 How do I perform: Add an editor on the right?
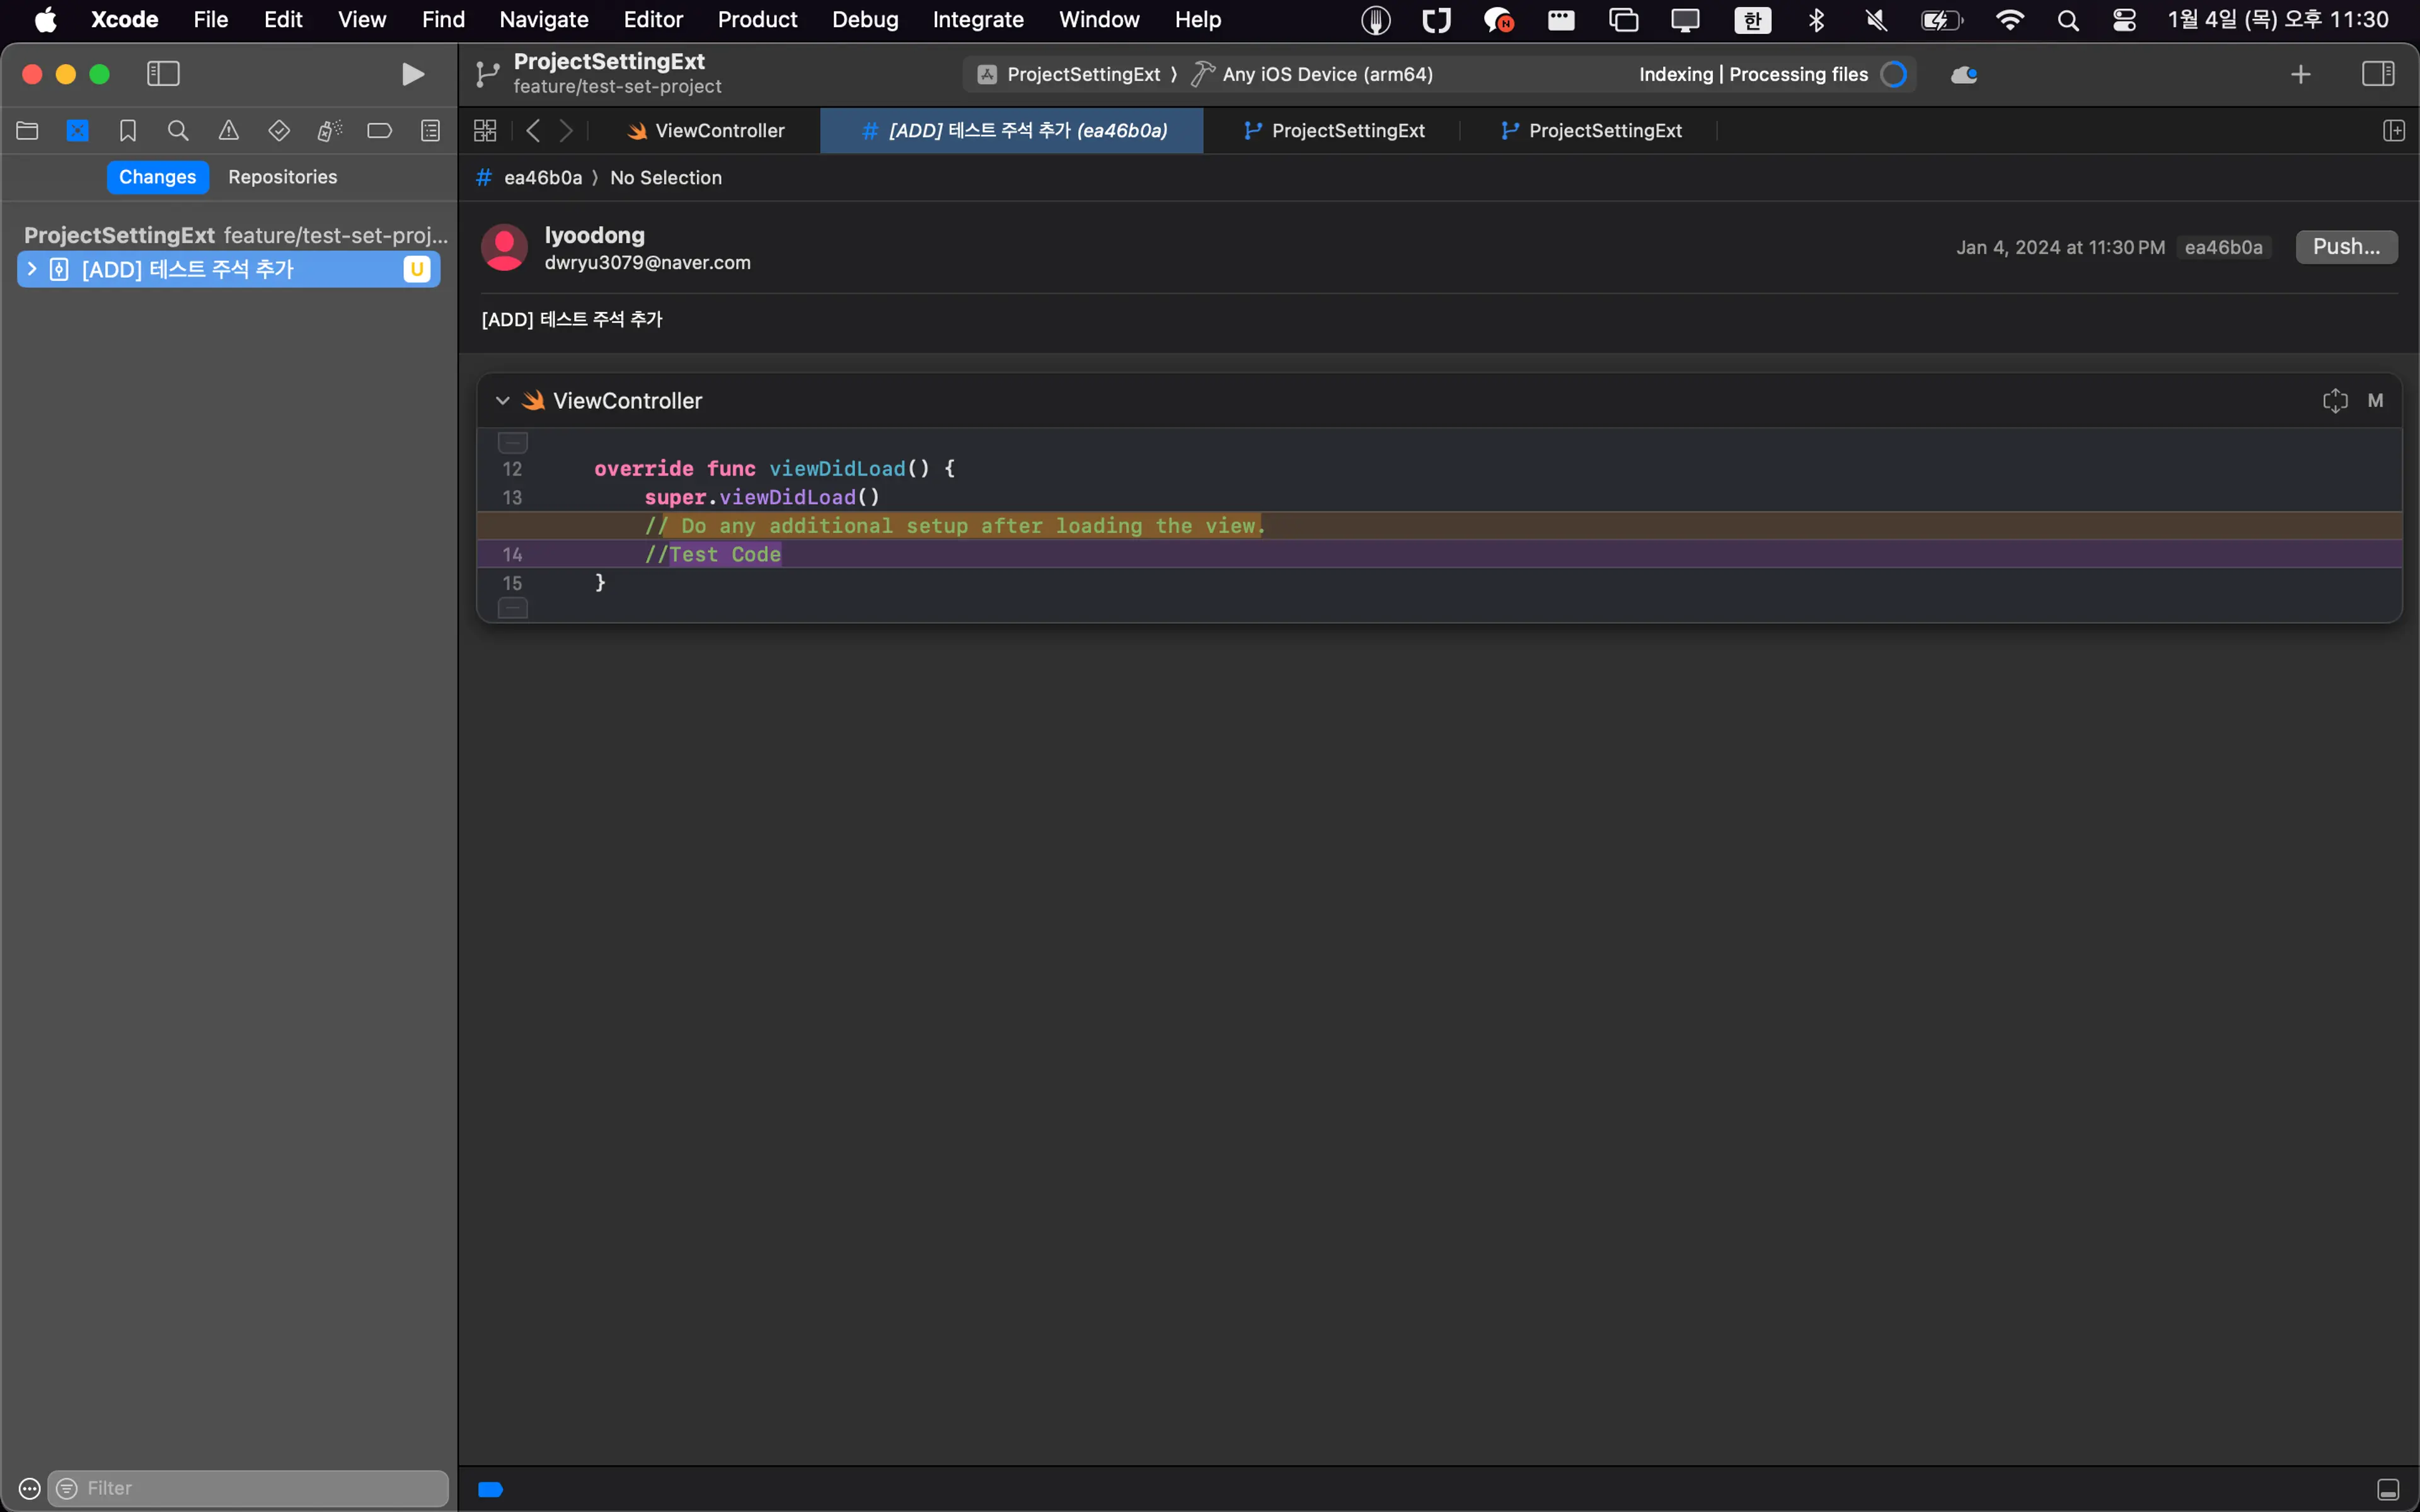point(2394,131)
